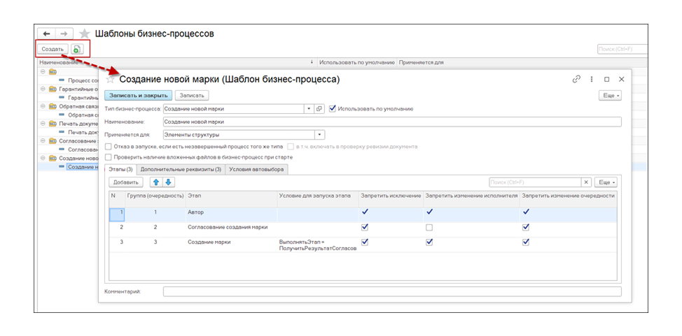682x336 pixels.
Task: Click Добавить to add a stage
Action: 126,182
